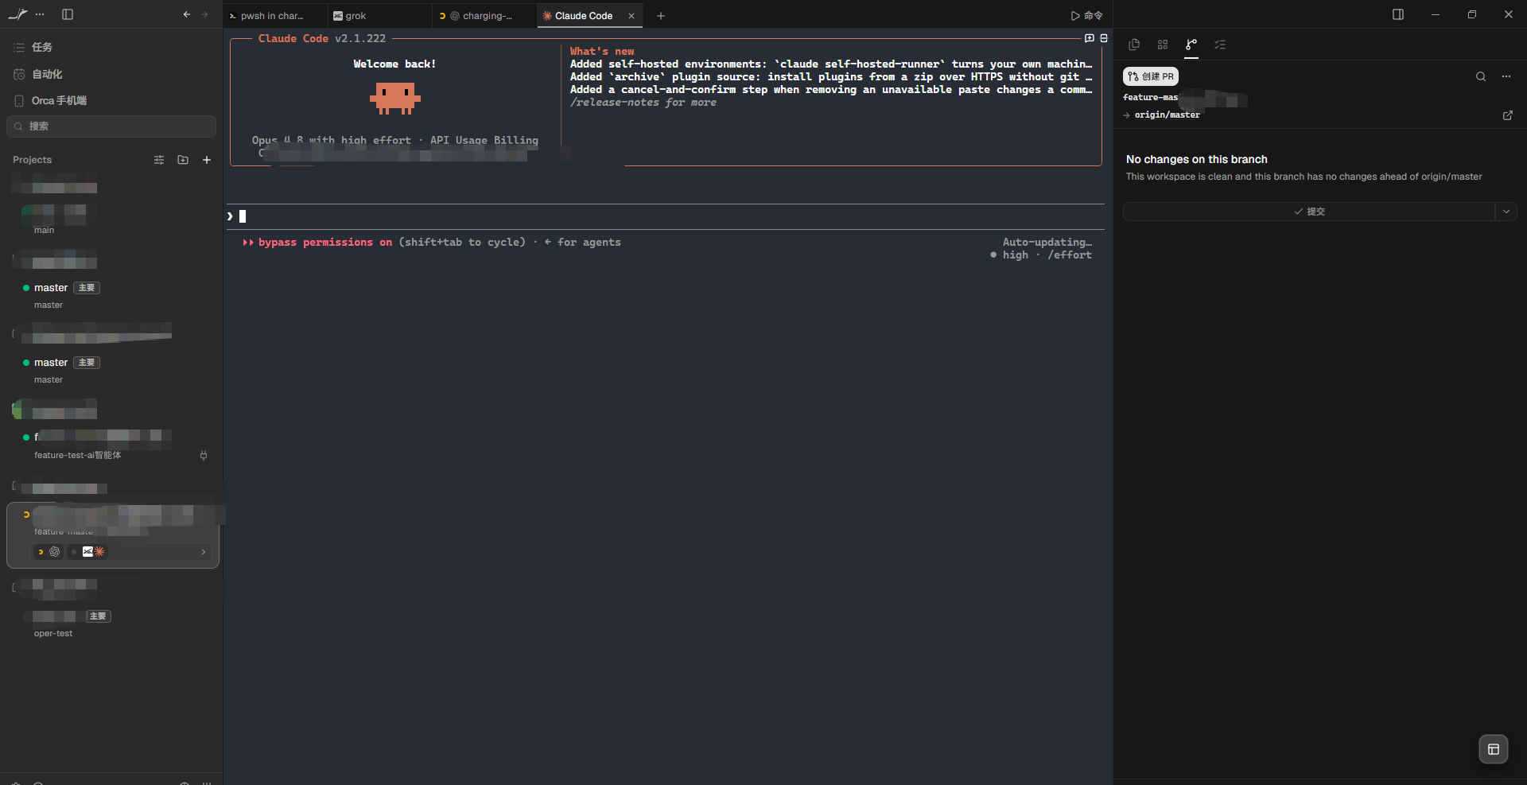Image resolution: width=1527 pixels, height=785 pixels.
Task: Navigate forward with the right arrow
Action: pyautogui.click(x=204, y=14)
